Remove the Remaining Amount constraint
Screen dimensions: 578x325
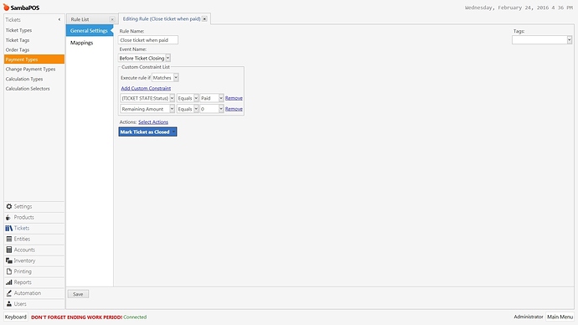click(x=234, y=109)
